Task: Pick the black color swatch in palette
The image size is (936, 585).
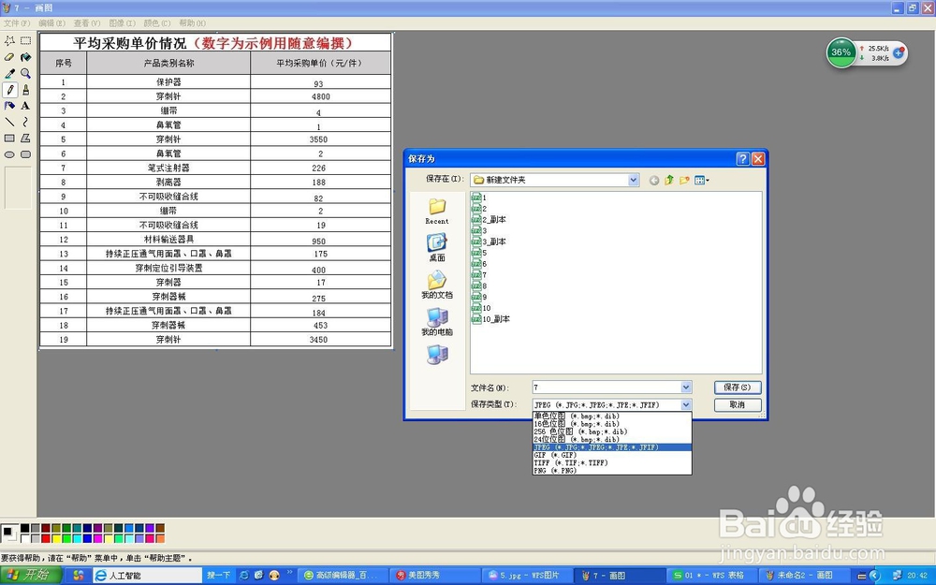Action: coord(25,528)
